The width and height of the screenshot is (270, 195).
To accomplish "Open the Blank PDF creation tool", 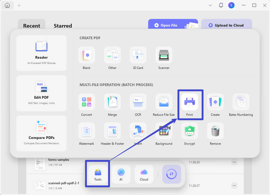I will click(86, 55).
